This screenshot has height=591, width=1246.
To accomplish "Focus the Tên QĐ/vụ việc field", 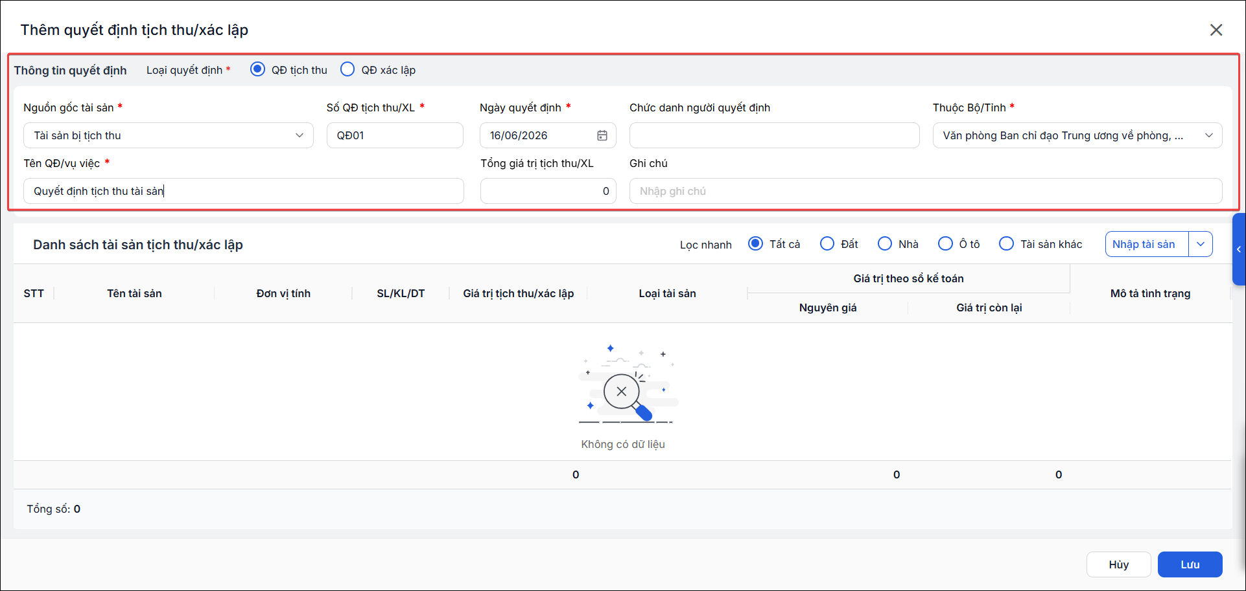I will [x=244, y=191].
